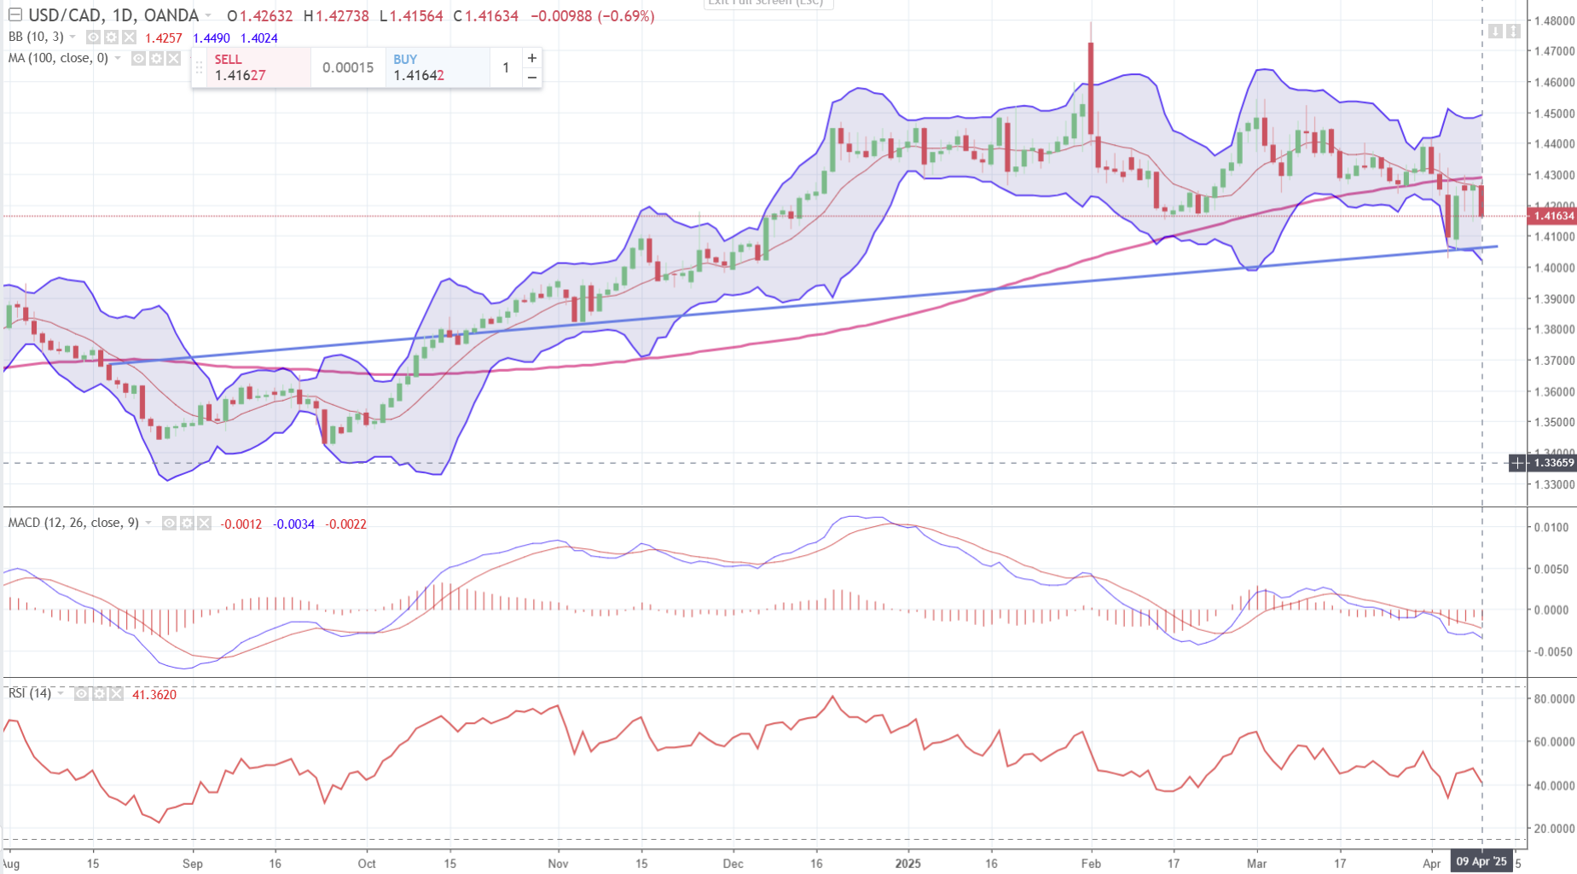
Task: Click the BUY 1.41642 button
Action: [x=438, y=67]
